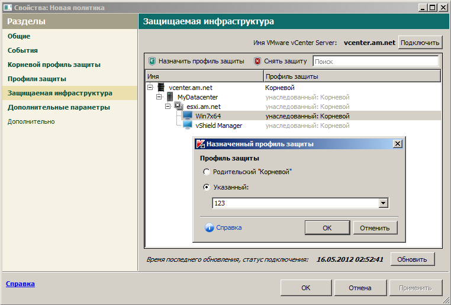Click the inherited profile cell for MyDatacenter
Screen dimensions: 451x305
click(308, 97)
